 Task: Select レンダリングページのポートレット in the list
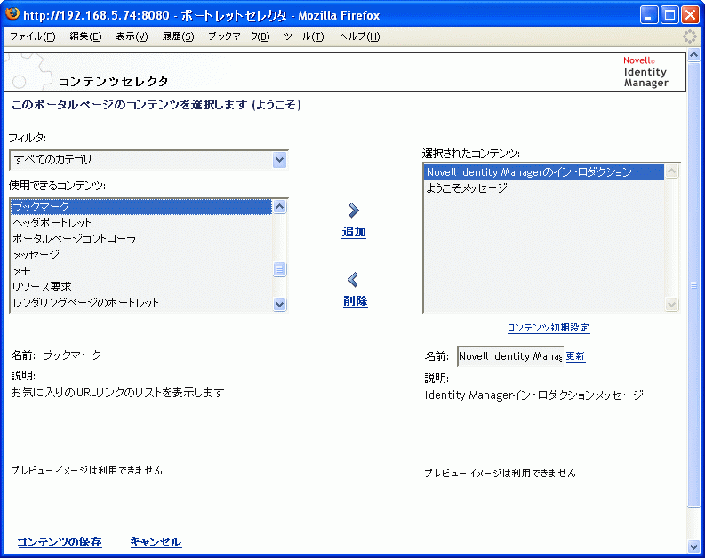(141, 303)
